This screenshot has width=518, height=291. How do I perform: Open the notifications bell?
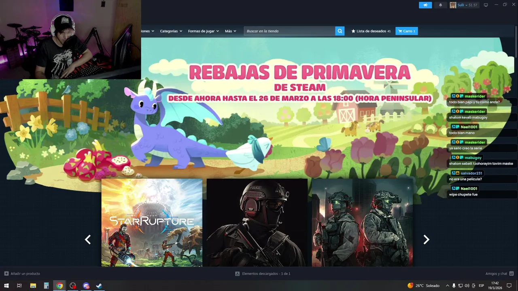[440, 5]
